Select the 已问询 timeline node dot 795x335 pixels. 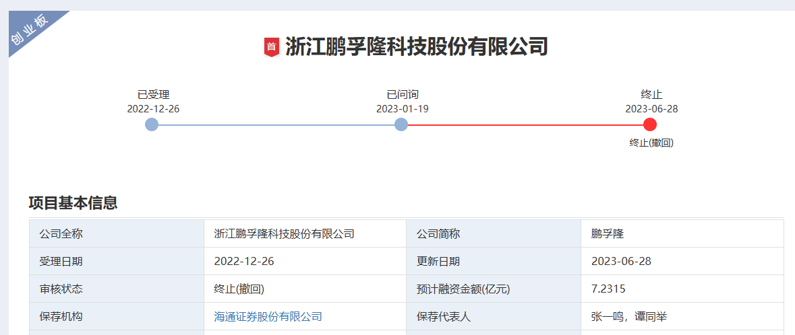[401, 124]
